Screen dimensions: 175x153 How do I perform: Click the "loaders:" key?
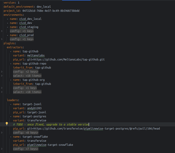(x=13, y=100)
